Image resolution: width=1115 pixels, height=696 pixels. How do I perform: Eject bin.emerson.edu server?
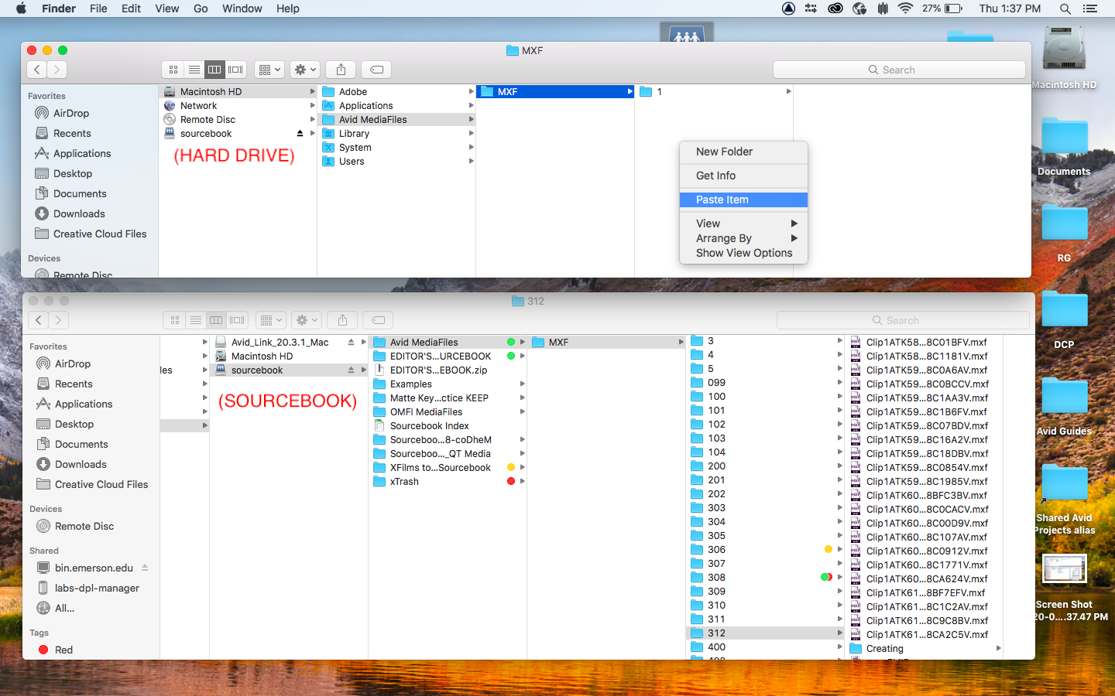tap(145, 568)
